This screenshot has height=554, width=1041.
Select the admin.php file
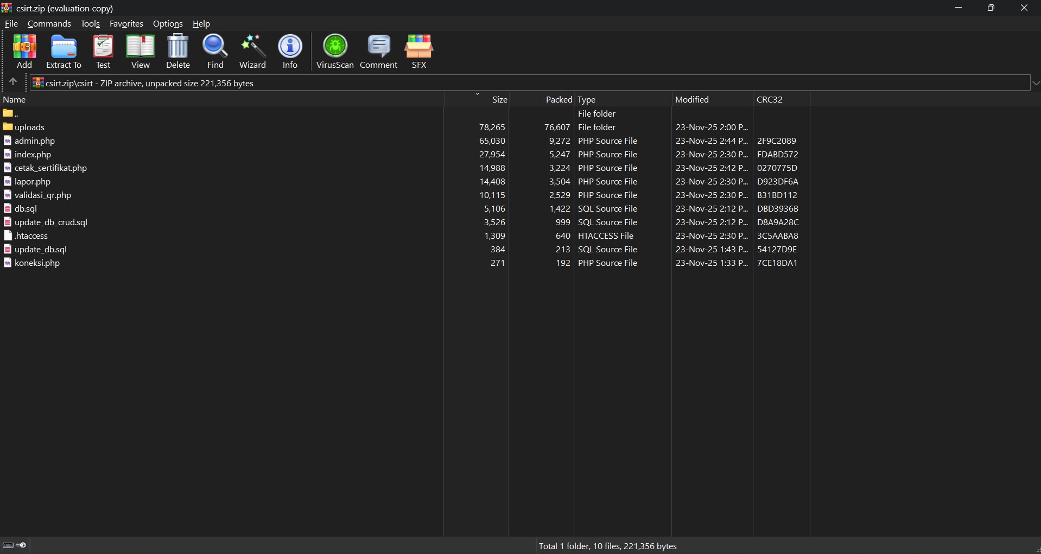click(35, 141)
